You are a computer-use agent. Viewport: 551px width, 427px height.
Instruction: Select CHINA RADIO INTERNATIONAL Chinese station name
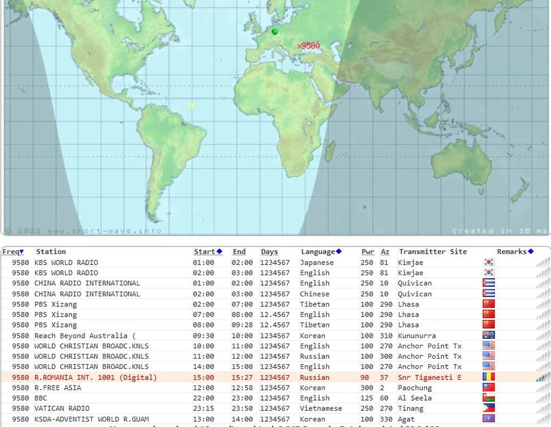click(x=87, y=294)
